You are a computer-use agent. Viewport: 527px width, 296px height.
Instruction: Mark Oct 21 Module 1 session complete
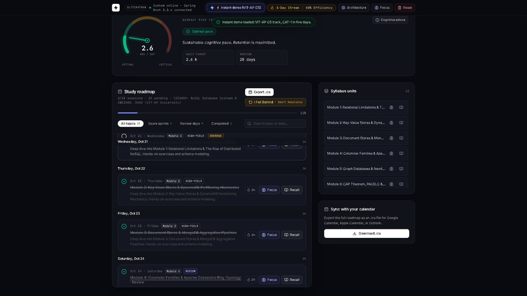[124, 136]
